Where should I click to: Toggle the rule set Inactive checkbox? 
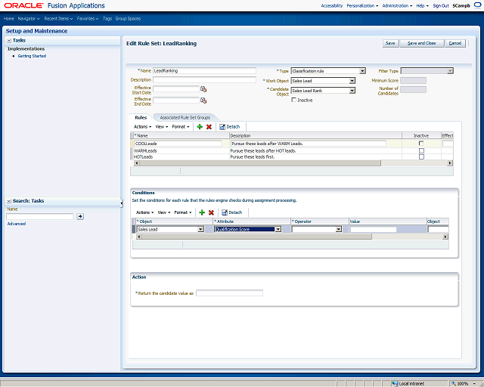294,100
